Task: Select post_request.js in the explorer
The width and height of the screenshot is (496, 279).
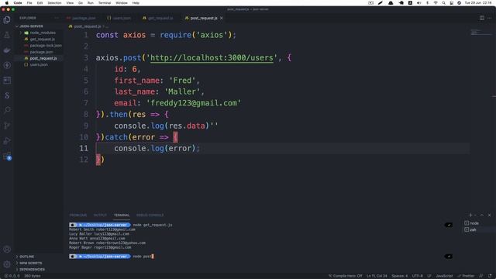Action: pos(43,58)
